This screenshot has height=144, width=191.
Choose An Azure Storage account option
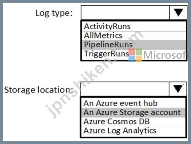(x=133, y=112)
